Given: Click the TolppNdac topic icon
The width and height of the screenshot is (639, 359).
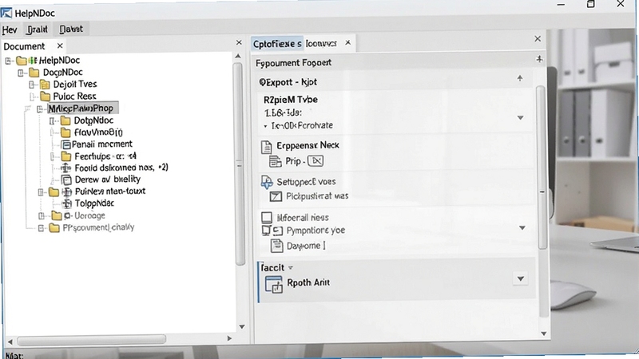Looking at the screenshot, I should point(66,203).
